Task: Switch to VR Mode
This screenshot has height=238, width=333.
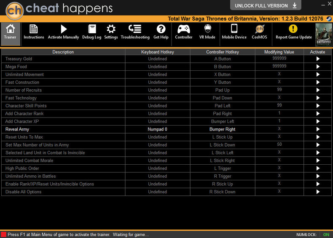Action: click(x=207, y=32)
